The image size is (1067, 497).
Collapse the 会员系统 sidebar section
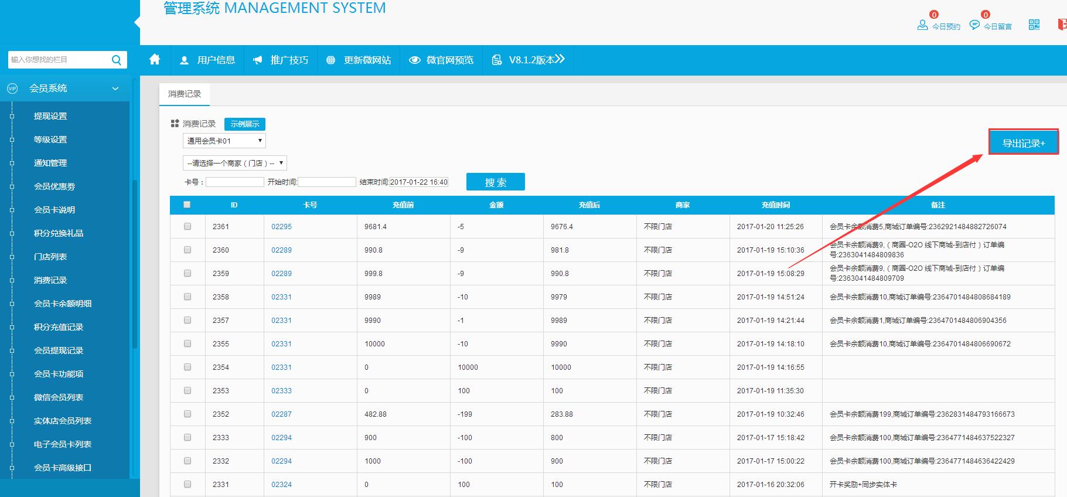tap(115, 88)
